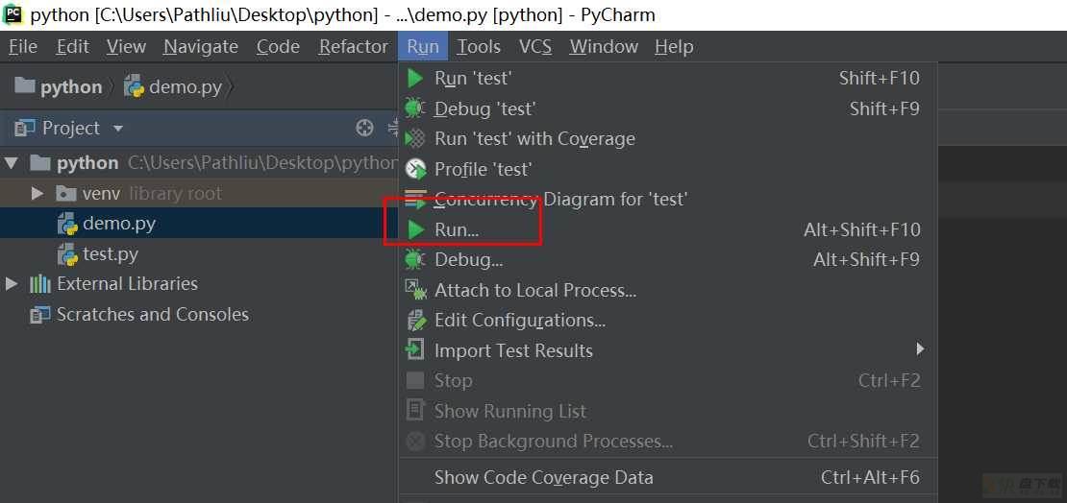Open the VCS menu

tap(534, 47)
